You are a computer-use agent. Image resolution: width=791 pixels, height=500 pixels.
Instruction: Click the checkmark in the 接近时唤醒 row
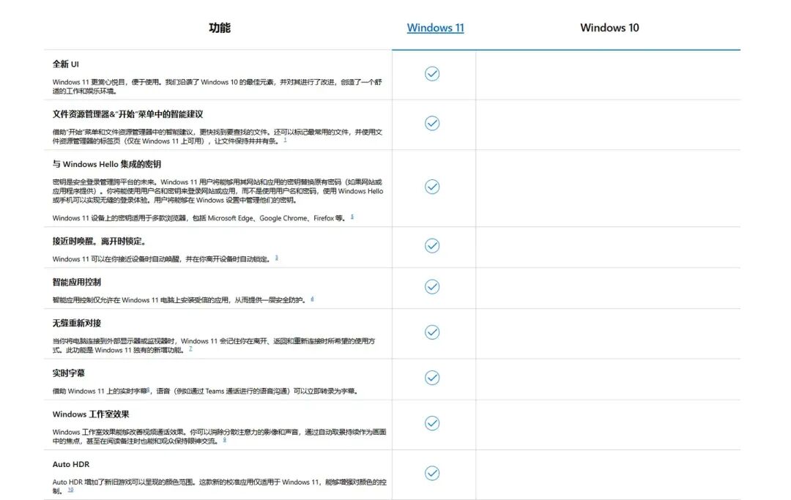coord(432,245)
